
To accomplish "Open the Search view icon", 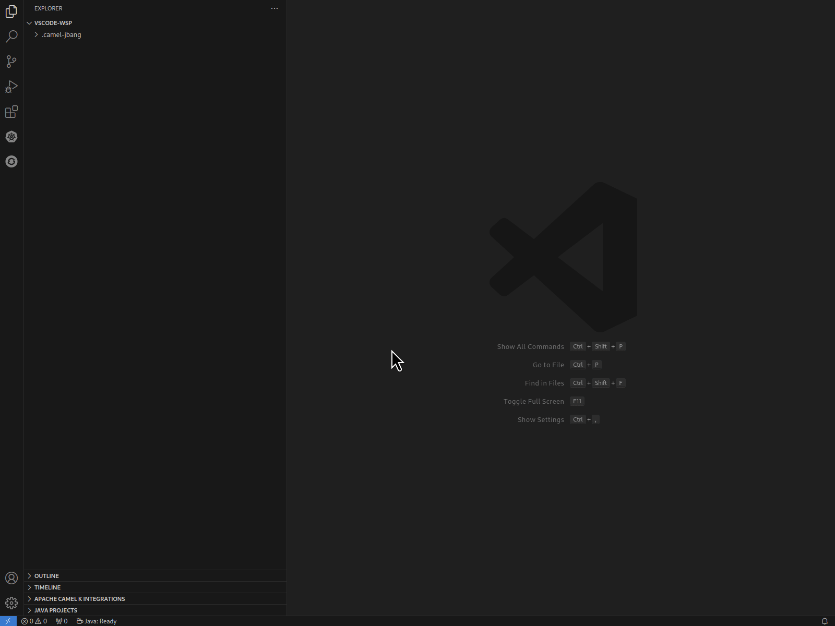I will tap(11, 36).
